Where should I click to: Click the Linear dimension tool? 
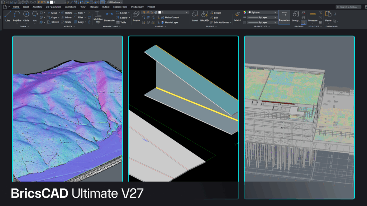(121, 13)
